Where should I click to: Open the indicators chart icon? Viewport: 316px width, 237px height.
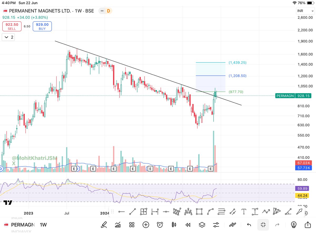click(x=118, y=225)
